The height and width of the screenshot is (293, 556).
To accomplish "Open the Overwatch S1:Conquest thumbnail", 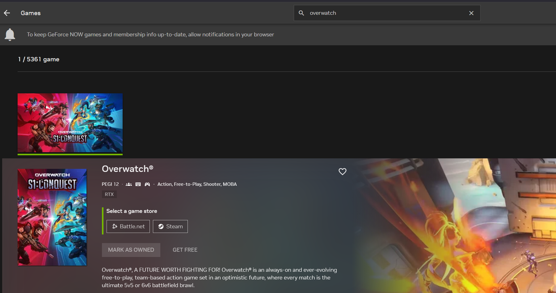I will tap(70, 123).
